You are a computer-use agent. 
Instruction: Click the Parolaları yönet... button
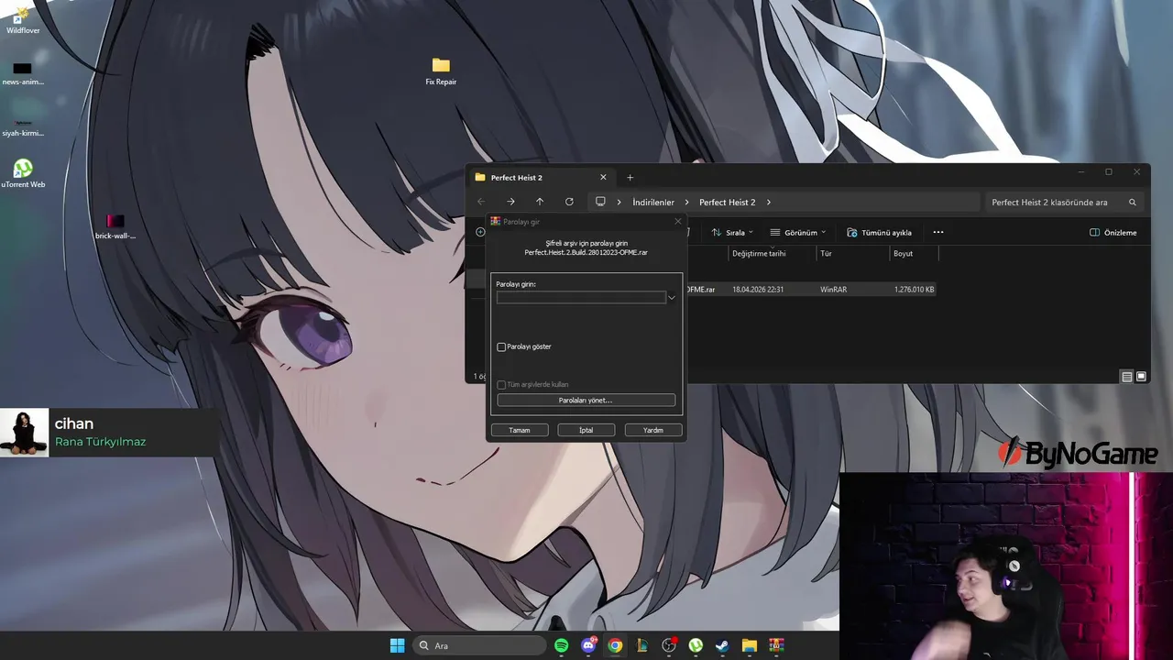[x=586, y=401]
